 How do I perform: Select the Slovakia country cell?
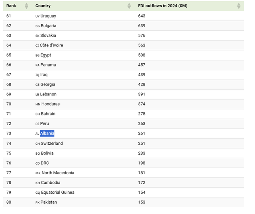tap(46, 35)
